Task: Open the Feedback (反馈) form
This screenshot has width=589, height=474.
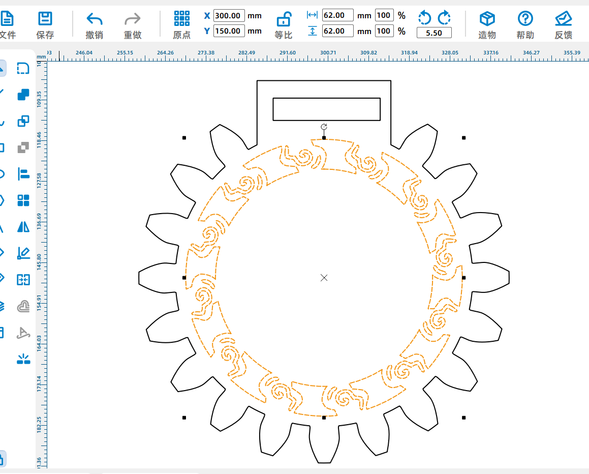Action: point(563,25)
